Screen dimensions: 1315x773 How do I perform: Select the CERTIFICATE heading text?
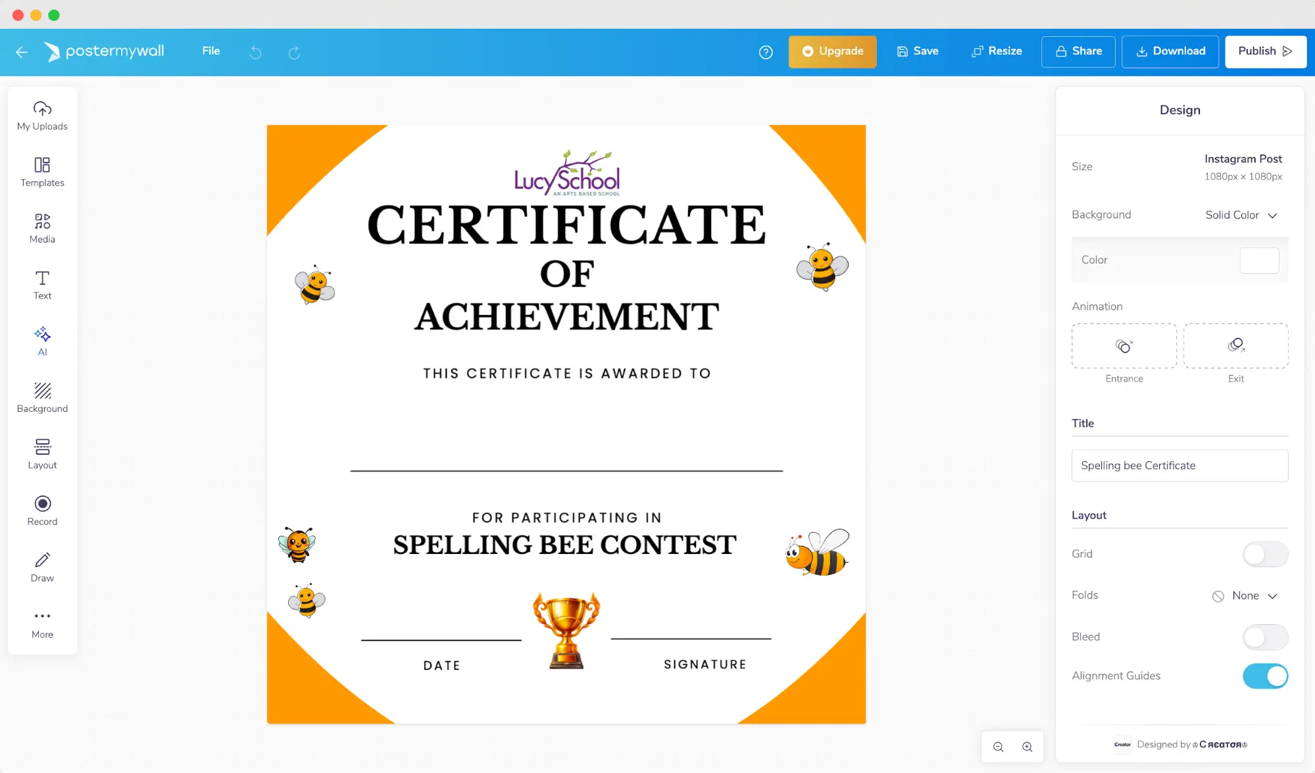pyautogui.click(x=566, y=224)
